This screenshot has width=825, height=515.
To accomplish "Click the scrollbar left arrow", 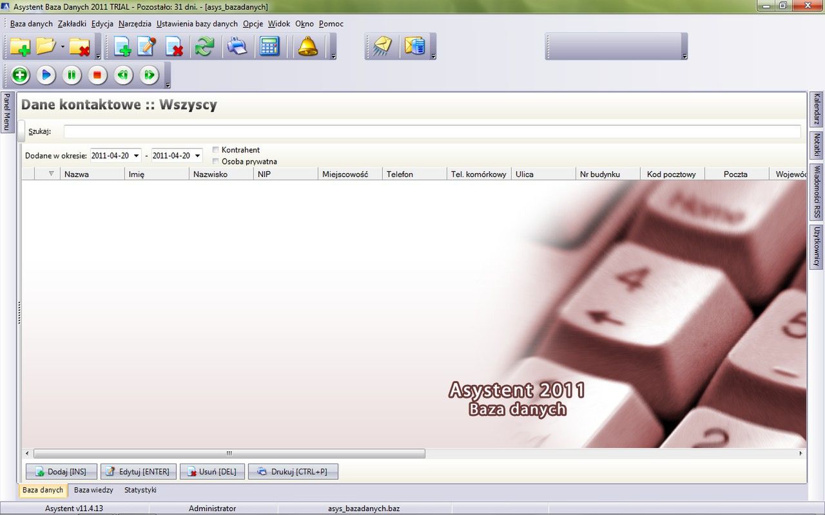I will point(27,453).
